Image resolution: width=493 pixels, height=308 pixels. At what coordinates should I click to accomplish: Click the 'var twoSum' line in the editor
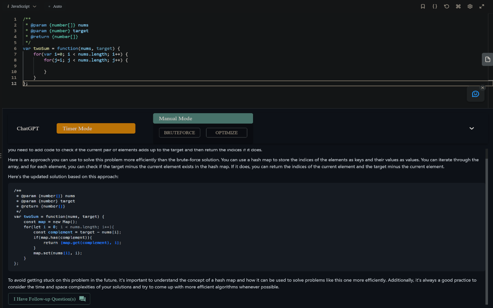point(72,48)
